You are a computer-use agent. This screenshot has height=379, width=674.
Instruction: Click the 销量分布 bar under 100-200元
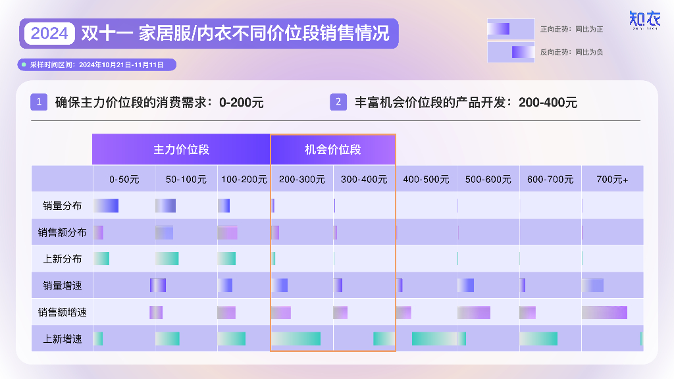[x=224, y=206]
